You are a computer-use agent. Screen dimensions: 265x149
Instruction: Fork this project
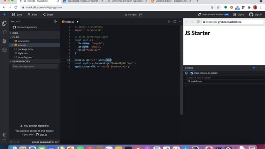[32, 15]
